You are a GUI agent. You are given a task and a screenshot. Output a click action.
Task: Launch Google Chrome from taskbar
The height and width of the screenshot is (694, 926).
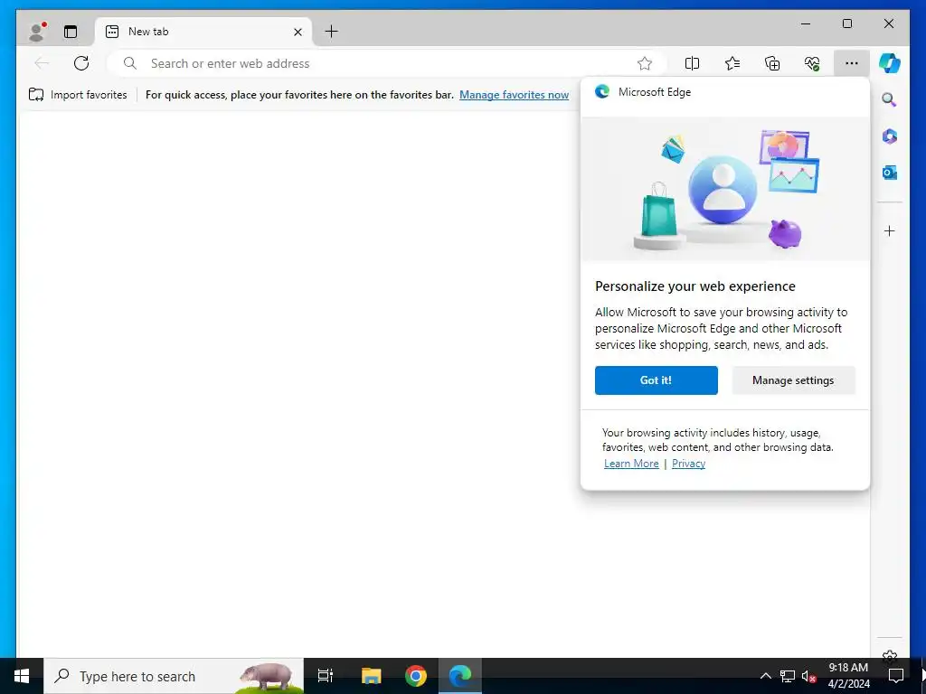click(416, 676)
